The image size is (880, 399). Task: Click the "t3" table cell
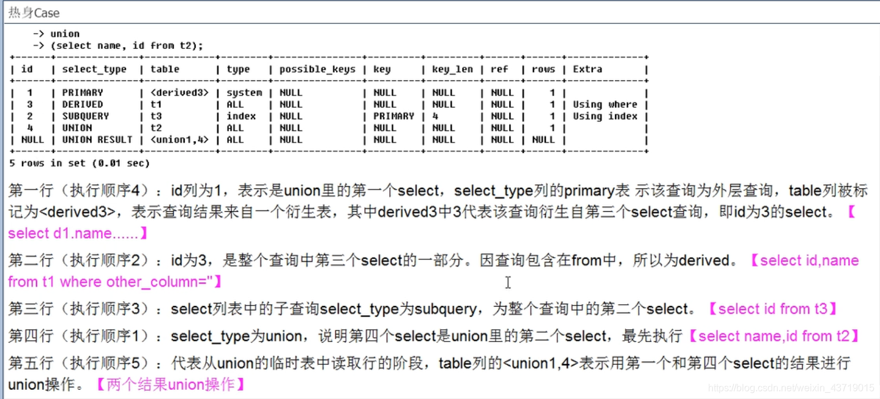(156, 116)
